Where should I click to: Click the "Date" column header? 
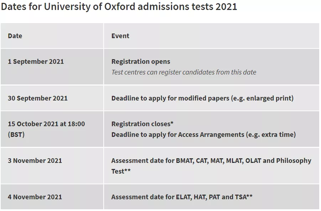[x=15, y=36]
